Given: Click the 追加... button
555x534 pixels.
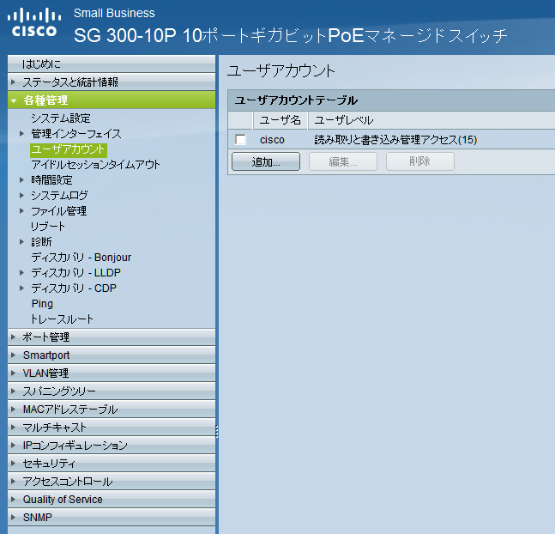Looking at the screenshot, I should tap(266, 161).
